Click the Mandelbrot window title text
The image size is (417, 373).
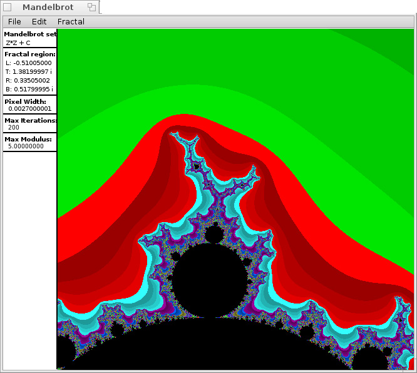(48, 8)
